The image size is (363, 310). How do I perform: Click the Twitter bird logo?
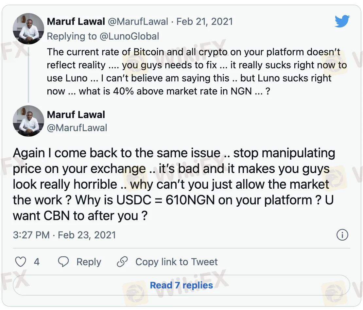tap(342, 22)
